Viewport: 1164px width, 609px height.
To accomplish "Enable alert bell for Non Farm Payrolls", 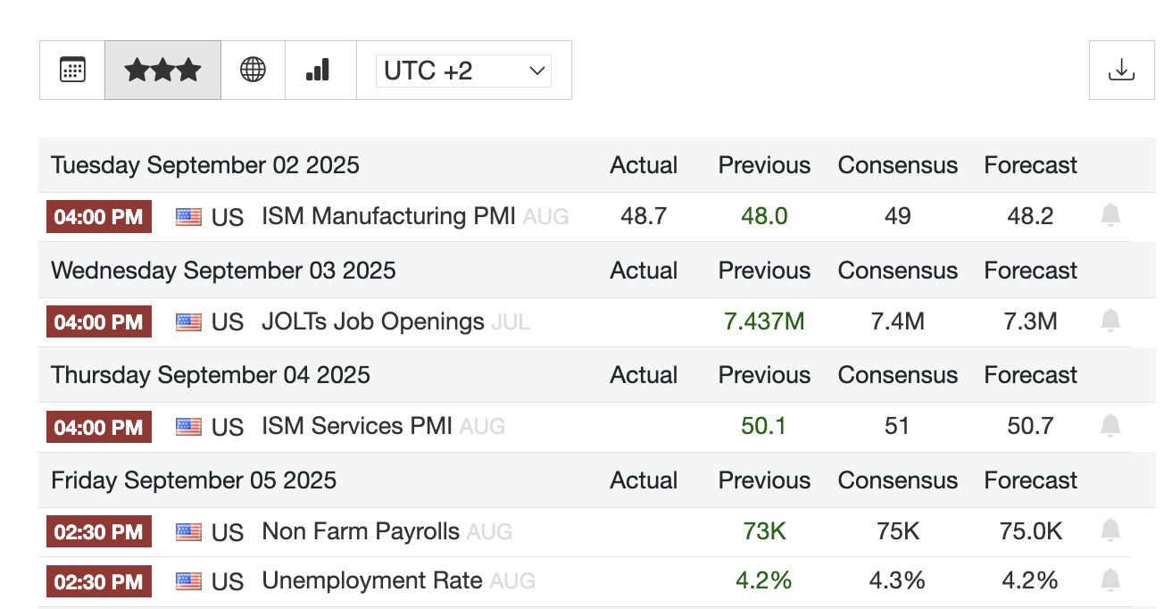I will pos(1110,531).
